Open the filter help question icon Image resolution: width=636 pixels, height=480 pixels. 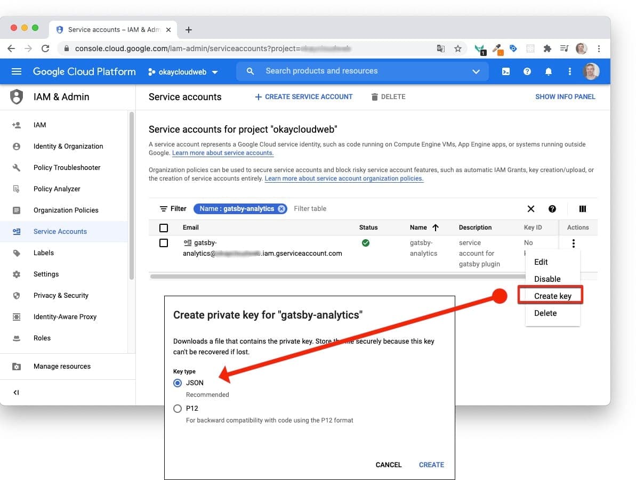(x=552, y=209)
